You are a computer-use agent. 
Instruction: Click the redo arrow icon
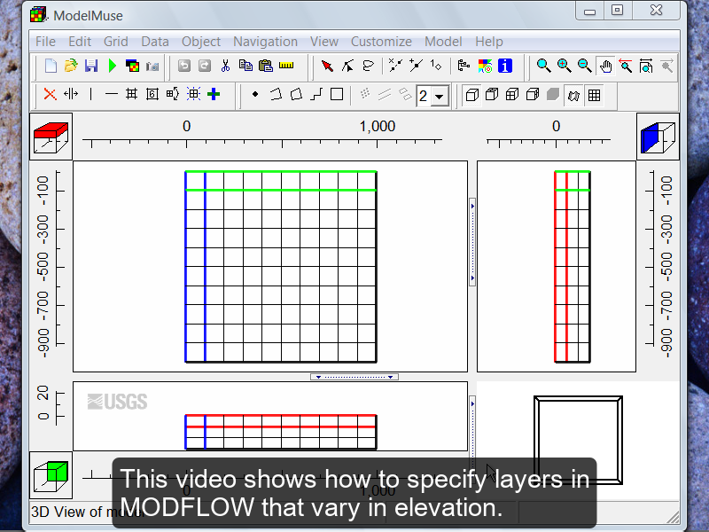pos(205,66)
